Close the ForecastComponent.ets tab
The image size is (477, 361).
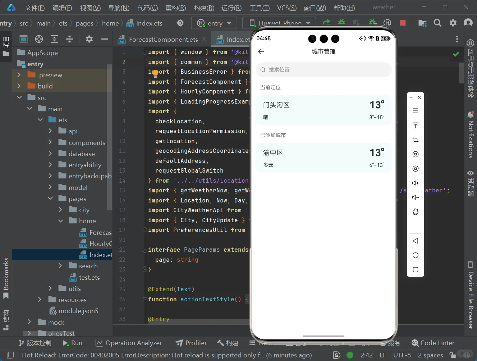[204, 39]
